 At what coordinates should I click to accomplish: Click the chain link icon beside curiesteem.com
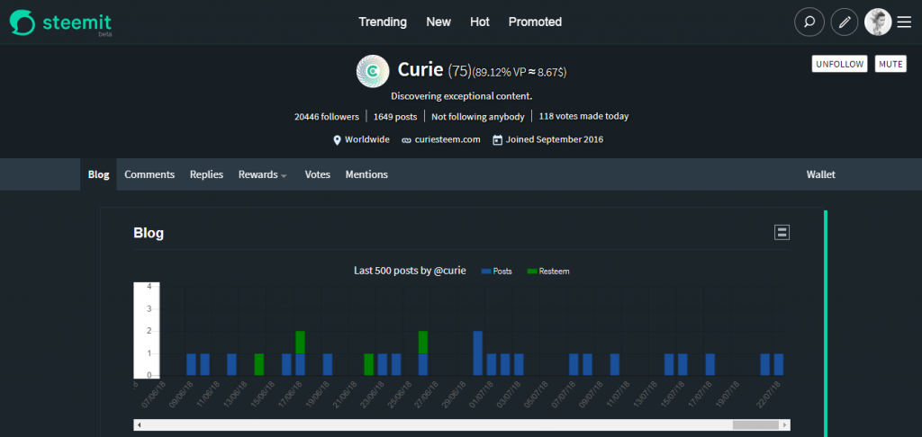click(406, 140)
